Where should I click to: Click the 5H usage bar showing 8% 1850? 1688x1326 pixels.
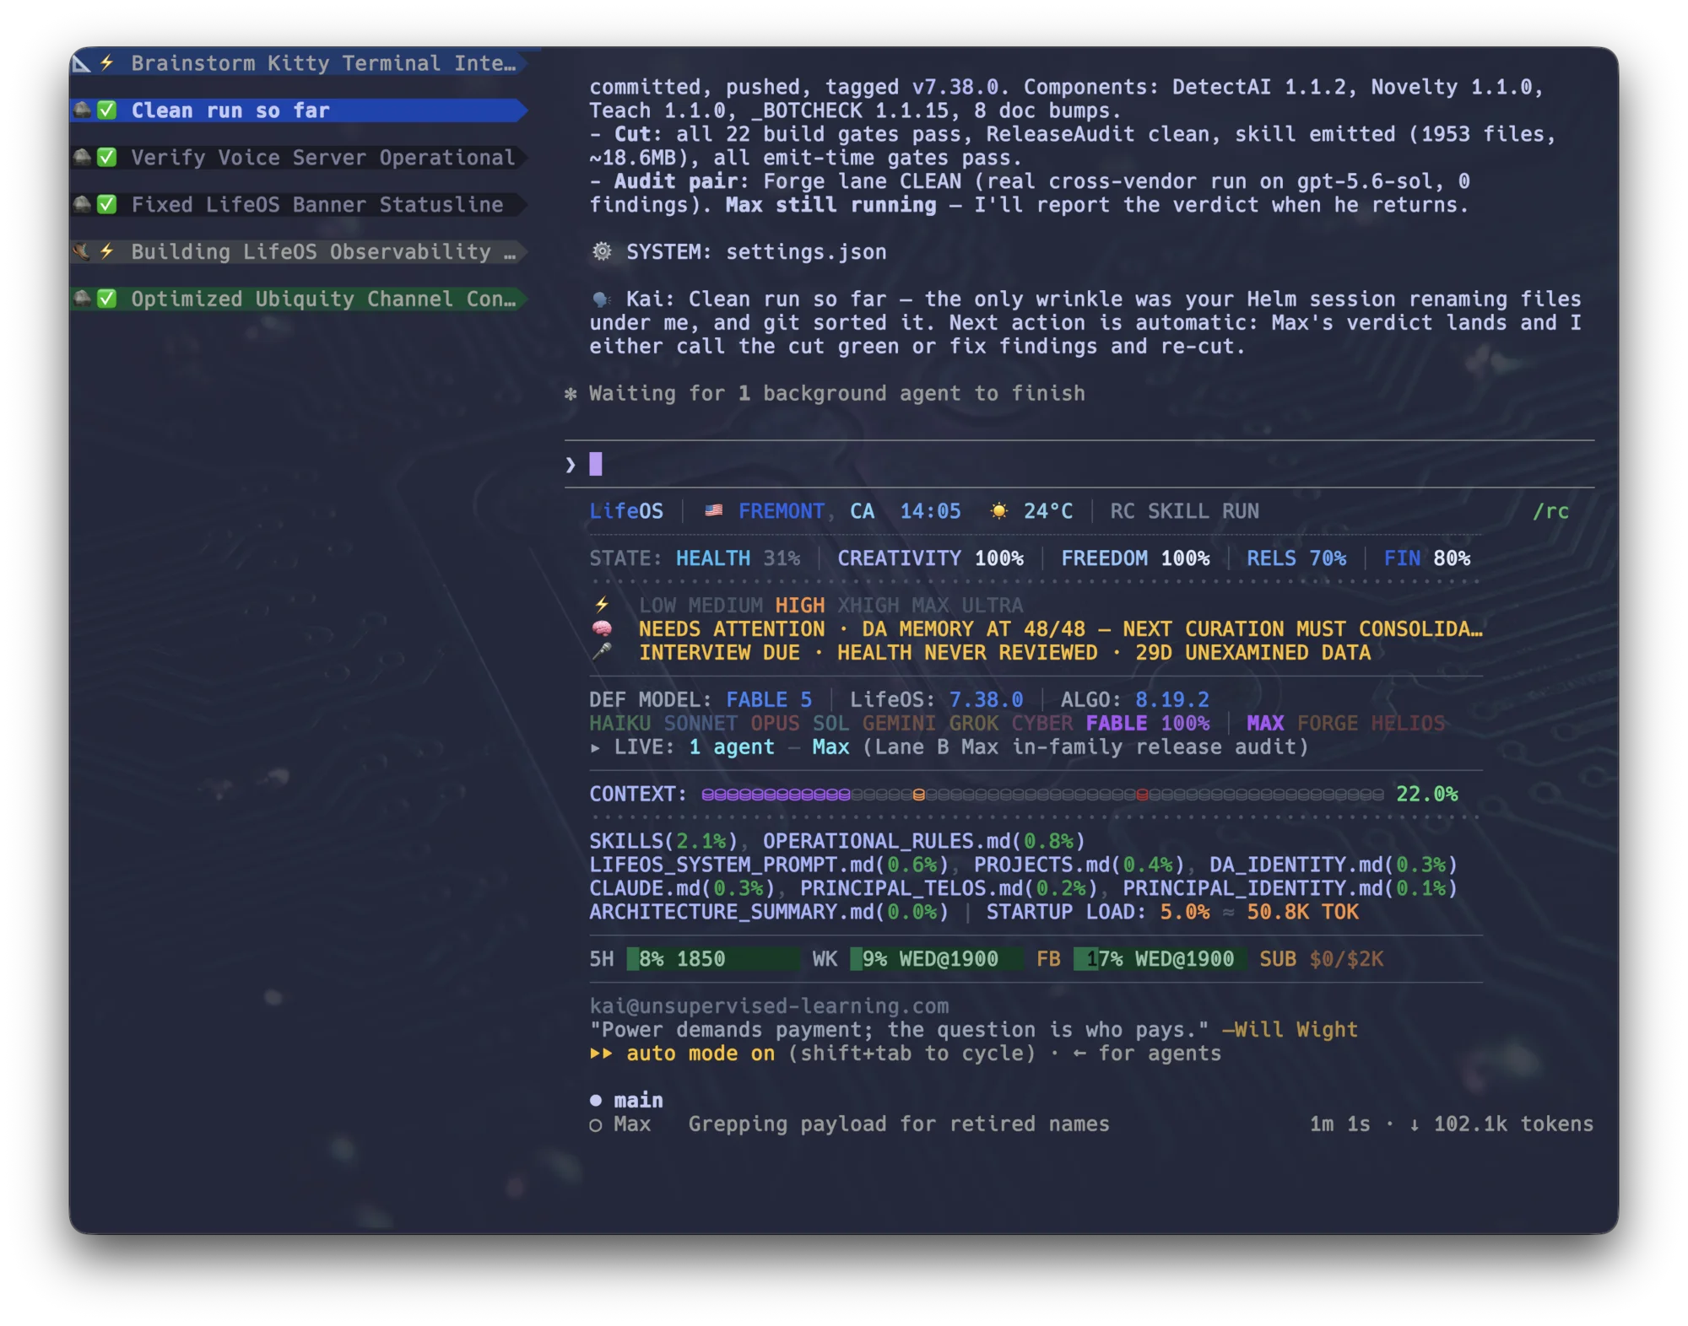pos(714,959)
